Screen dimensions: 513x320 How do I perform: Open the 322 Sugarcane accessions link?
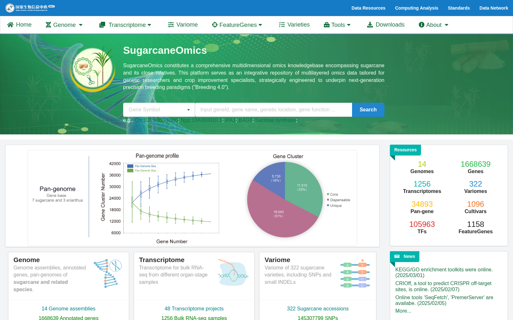[x=318, y=309]
